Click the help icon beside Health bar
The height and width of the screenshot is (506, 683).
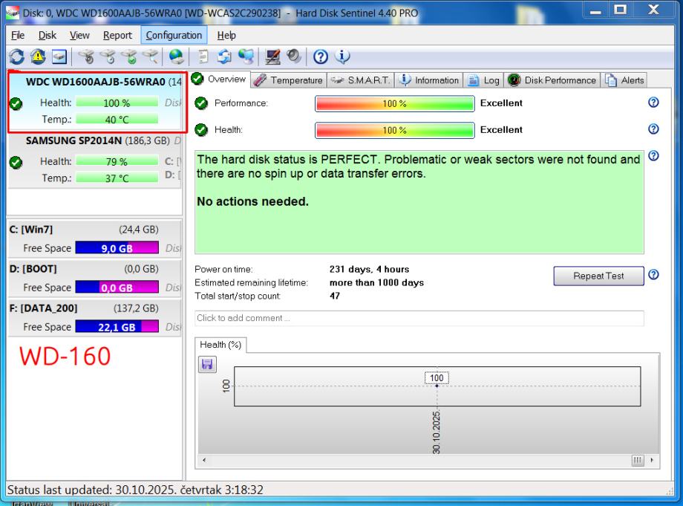pyautogui.click(x=653, y=129)
